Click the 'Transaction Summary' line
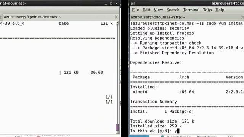The width and height of the screenshot is (244, 137). tap(153, 102)
